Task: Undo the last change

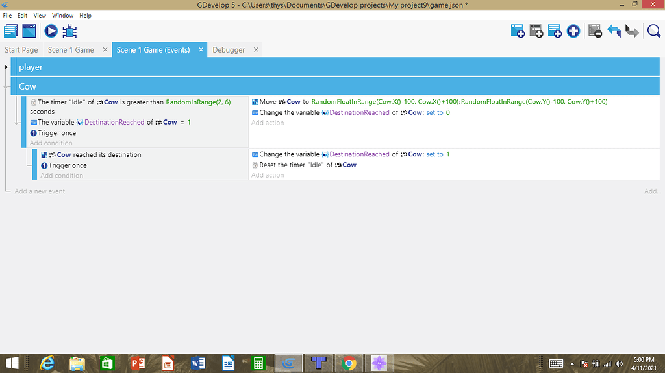Action: (x=614, y=30)
